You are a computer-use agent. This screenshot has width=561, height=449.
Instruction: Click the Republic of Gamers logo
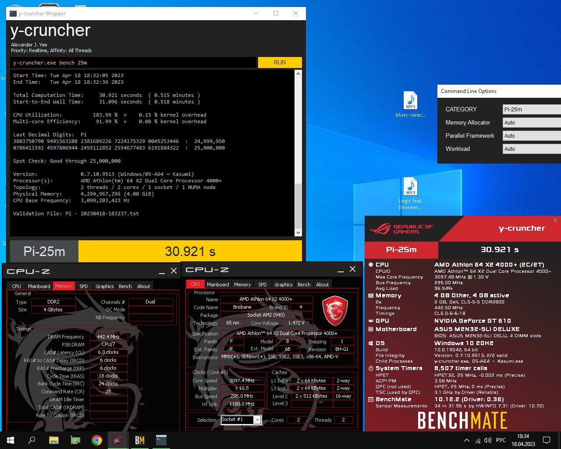(x=401, y=228)
